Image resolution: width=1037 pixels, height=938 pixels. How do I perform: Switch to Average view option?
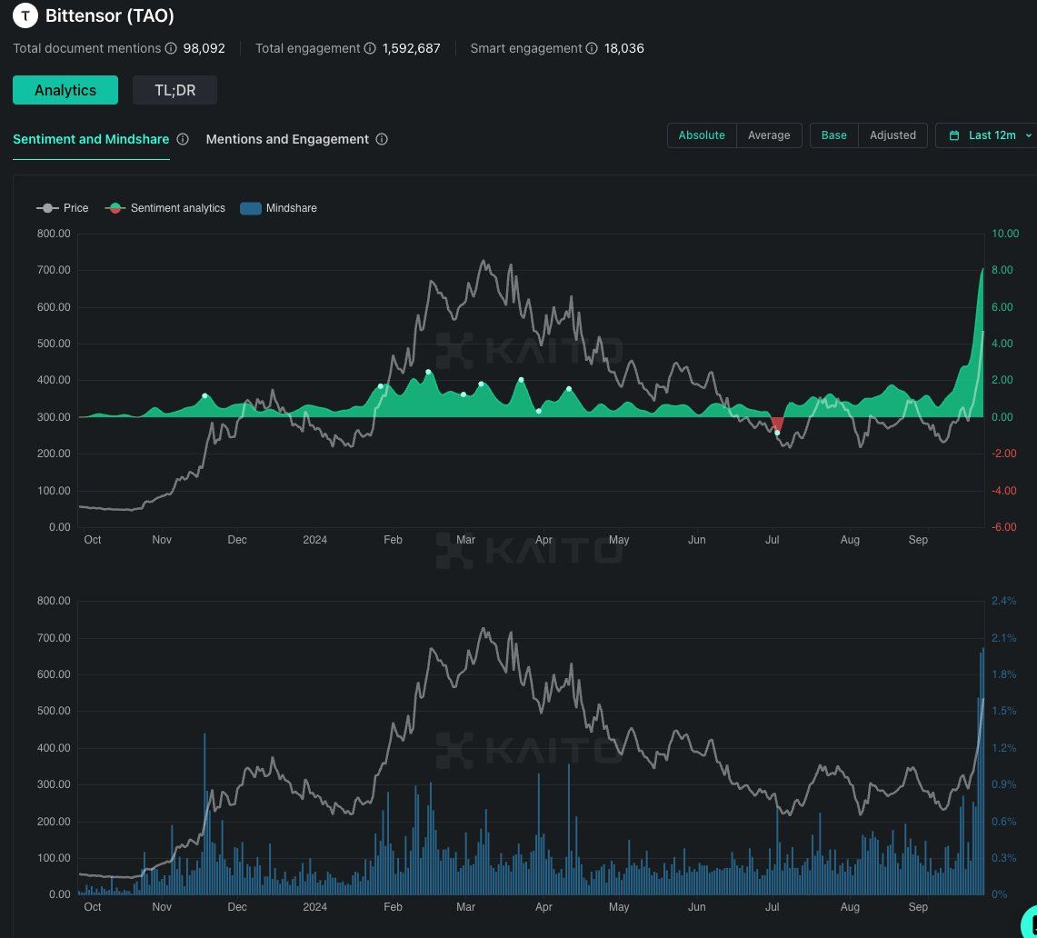769,135
